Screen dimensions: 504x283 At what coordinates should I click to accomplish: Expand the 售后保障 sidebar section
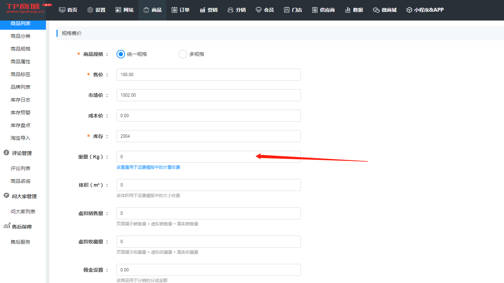(22, 227)
